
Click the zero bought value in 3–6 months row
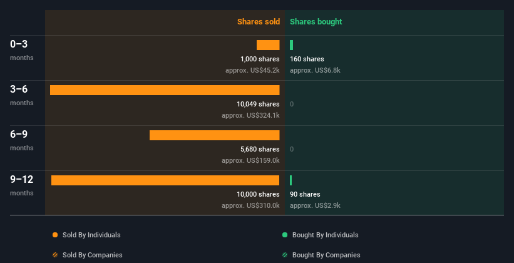292,105
